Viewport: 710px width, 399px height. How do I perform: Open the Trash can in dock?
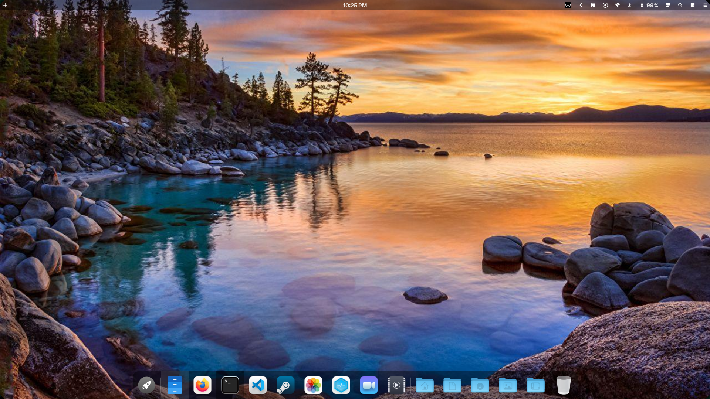pos(564,385)
